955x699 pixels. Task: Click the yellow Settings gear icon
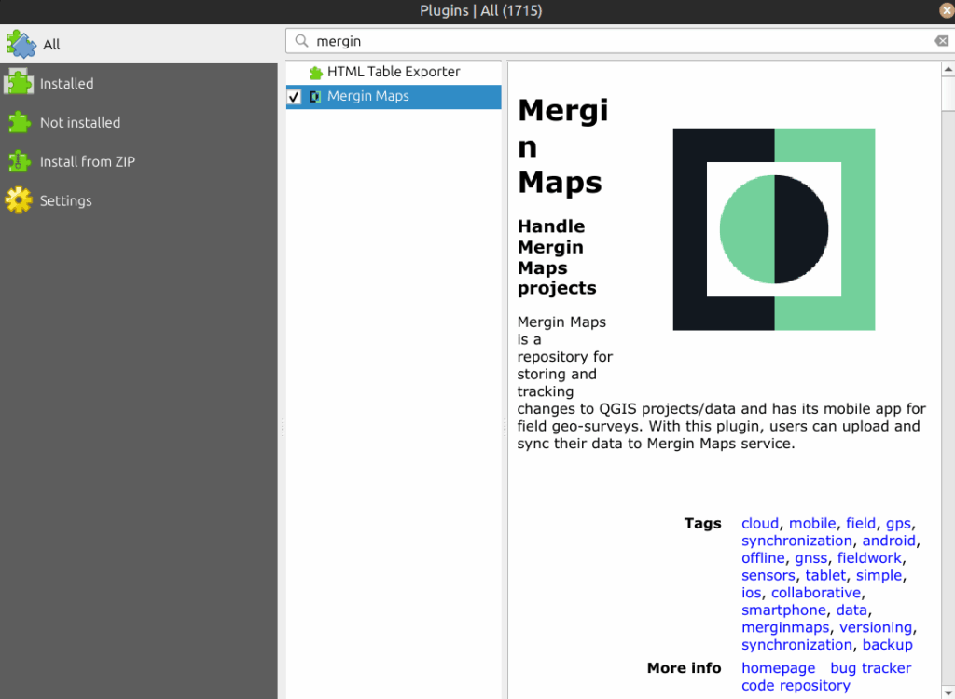pos(19,199)
